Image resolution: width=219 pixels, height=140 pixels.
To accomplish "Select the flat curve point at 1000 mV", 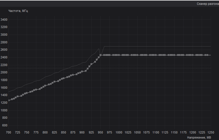I will coord(119,55).
